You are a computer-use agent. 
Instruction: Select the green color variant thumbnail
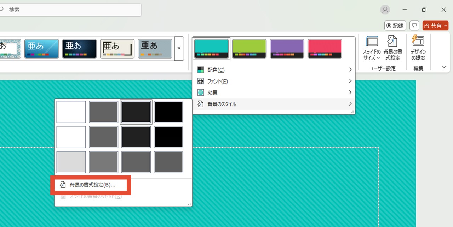point(249,48)
